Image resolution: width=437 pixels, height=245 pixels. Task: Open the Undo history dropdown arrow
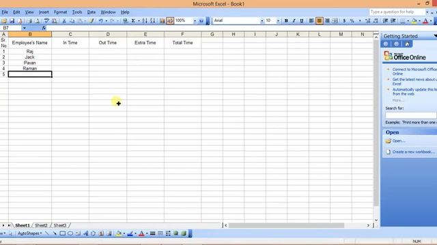tap(107, 21)
